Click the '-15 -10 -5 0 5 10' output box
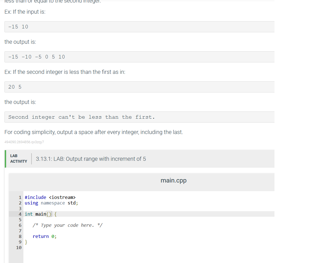Image resolution: width=321 pixels, height=263 pixels. (139, 57)
